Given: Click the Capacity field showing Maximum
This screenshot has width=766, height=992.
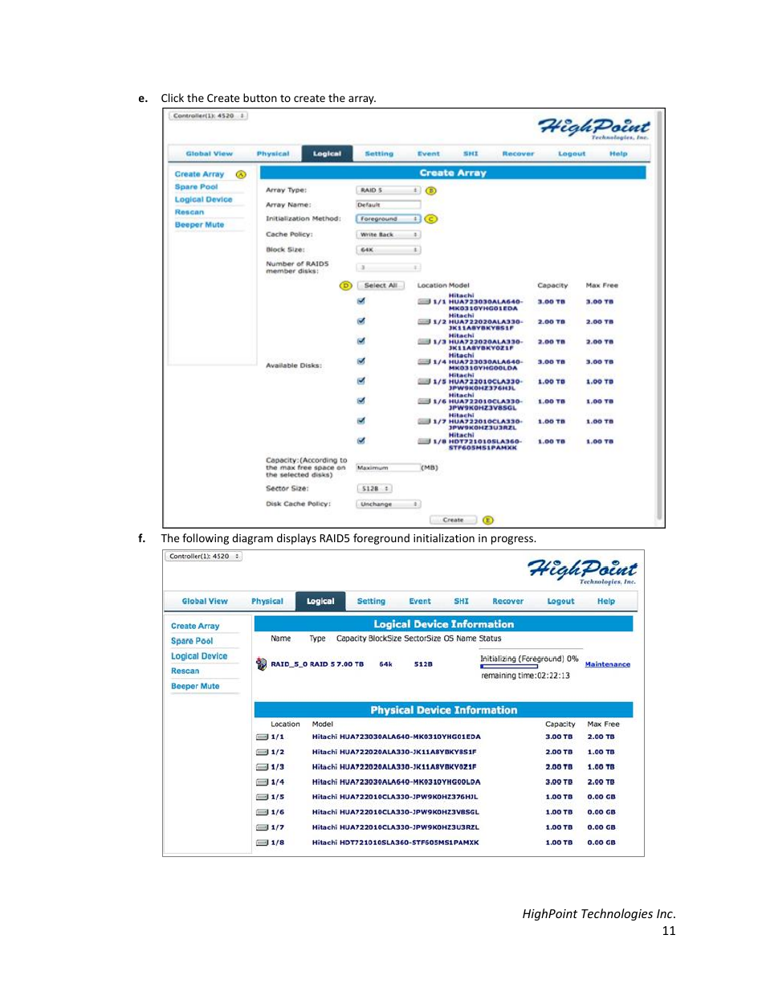Looking at the screenshot, I should (389, 467).
